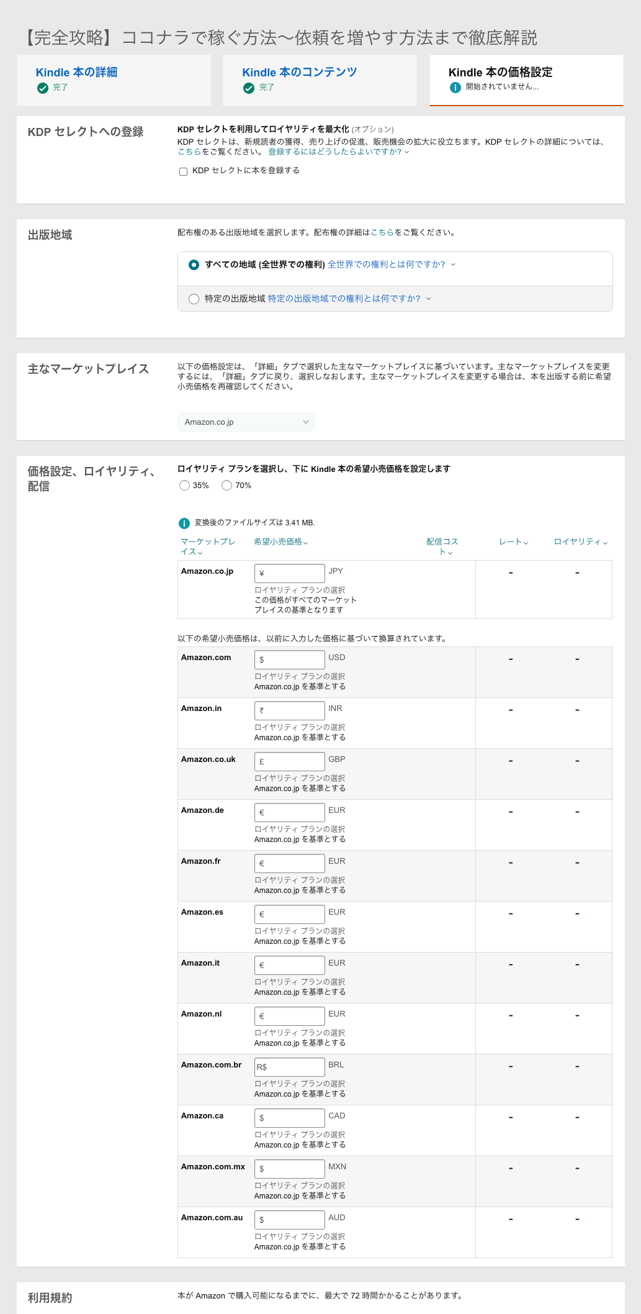Click the EUR price field for Amazon.es
Viewport: 641px width, 1314px height.
tap(290, 914)
